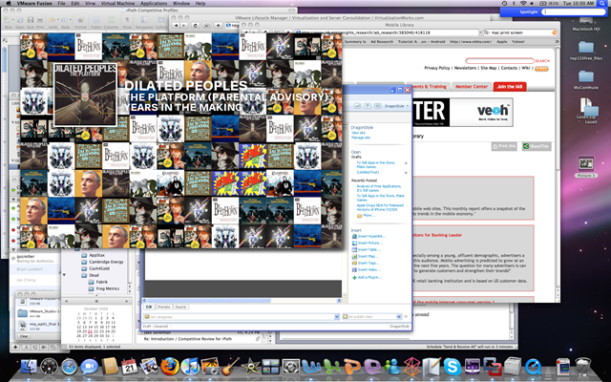The width and height of the screenshot is (611, 382).
Task: Open iTunes from the Dock
Action: pyautogui.click(x=190, y=367)
